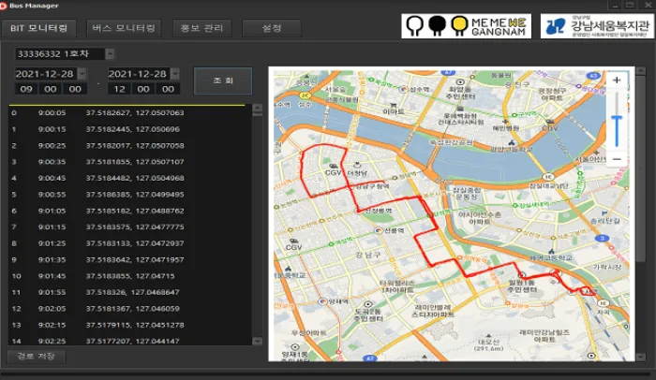Click the map panel scrollbar up arrow

(x=640, y=70)
